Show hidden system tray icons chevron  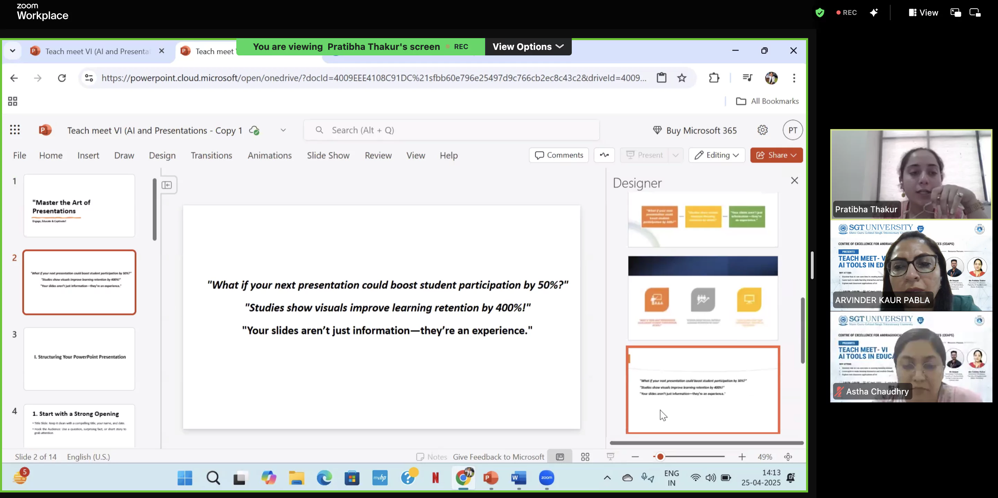607,478
